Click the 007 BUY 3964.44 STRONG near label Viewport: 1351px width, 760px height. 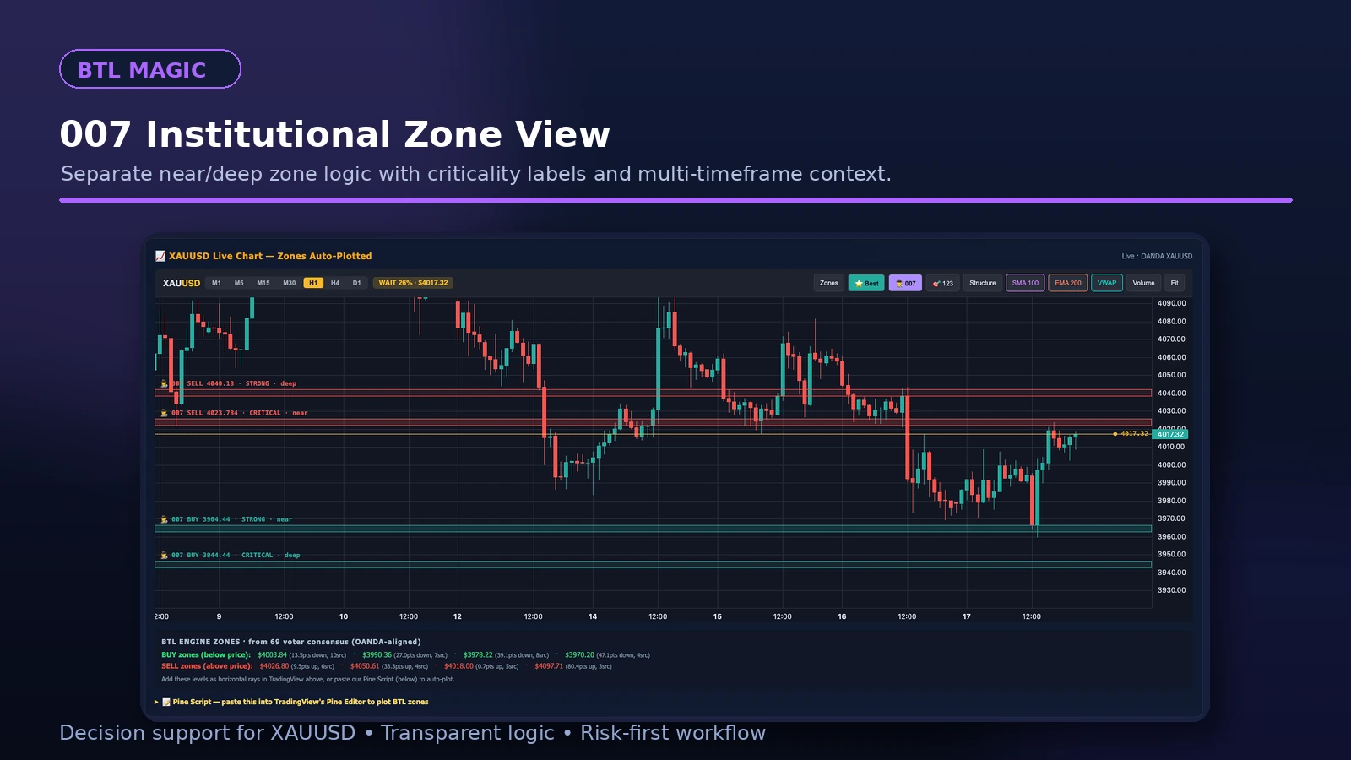(227, 519)
